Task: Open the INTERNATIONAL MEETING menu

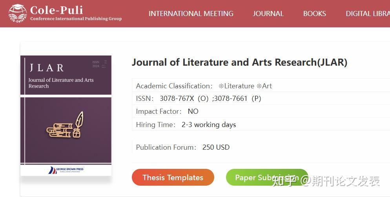Action: (x=191, y=13)
